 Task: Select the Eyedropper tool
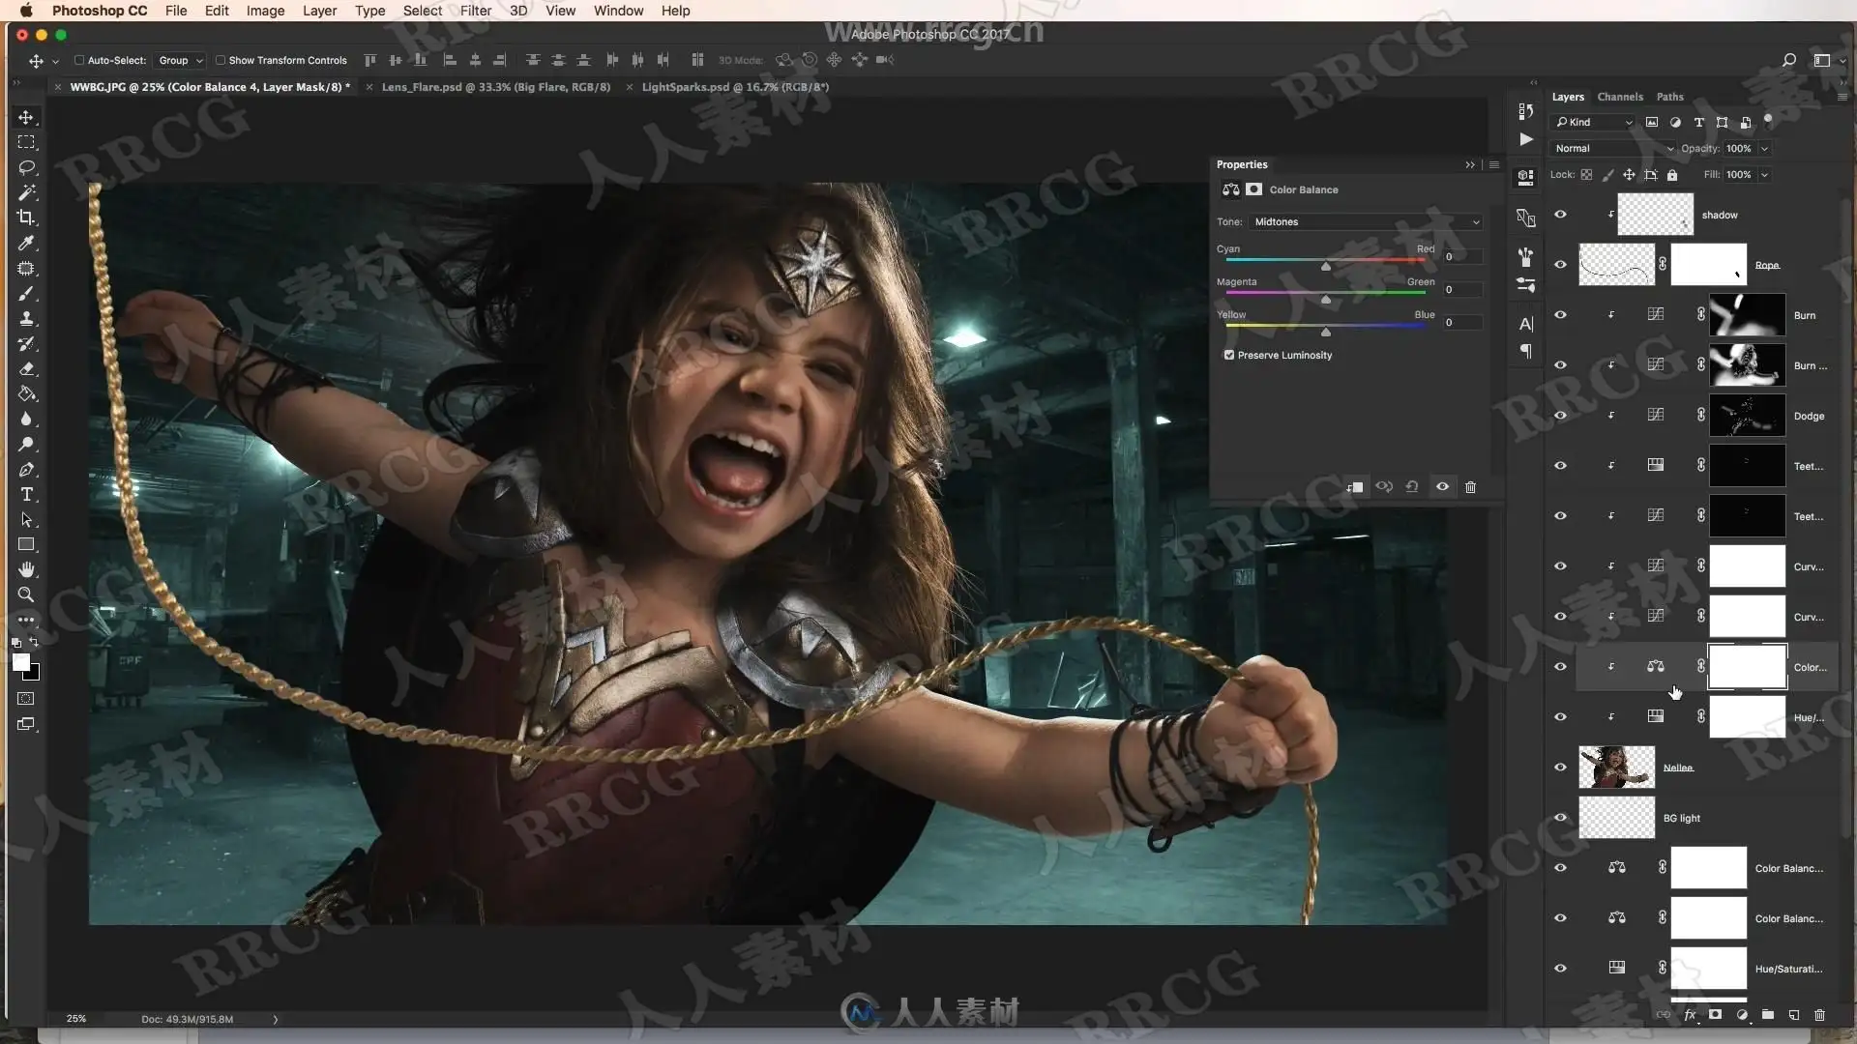(x=26, y=243)
